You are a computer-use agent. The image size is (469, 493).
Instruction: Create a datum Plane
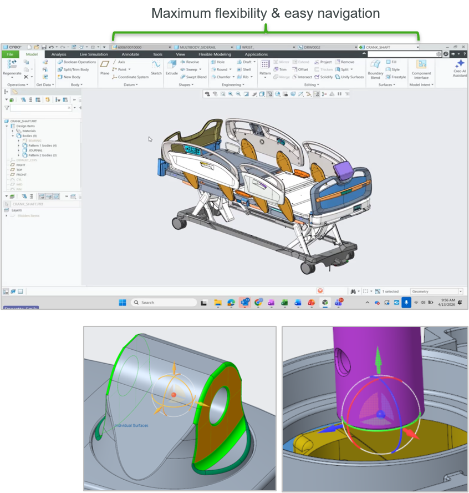[x=105, y=68]
